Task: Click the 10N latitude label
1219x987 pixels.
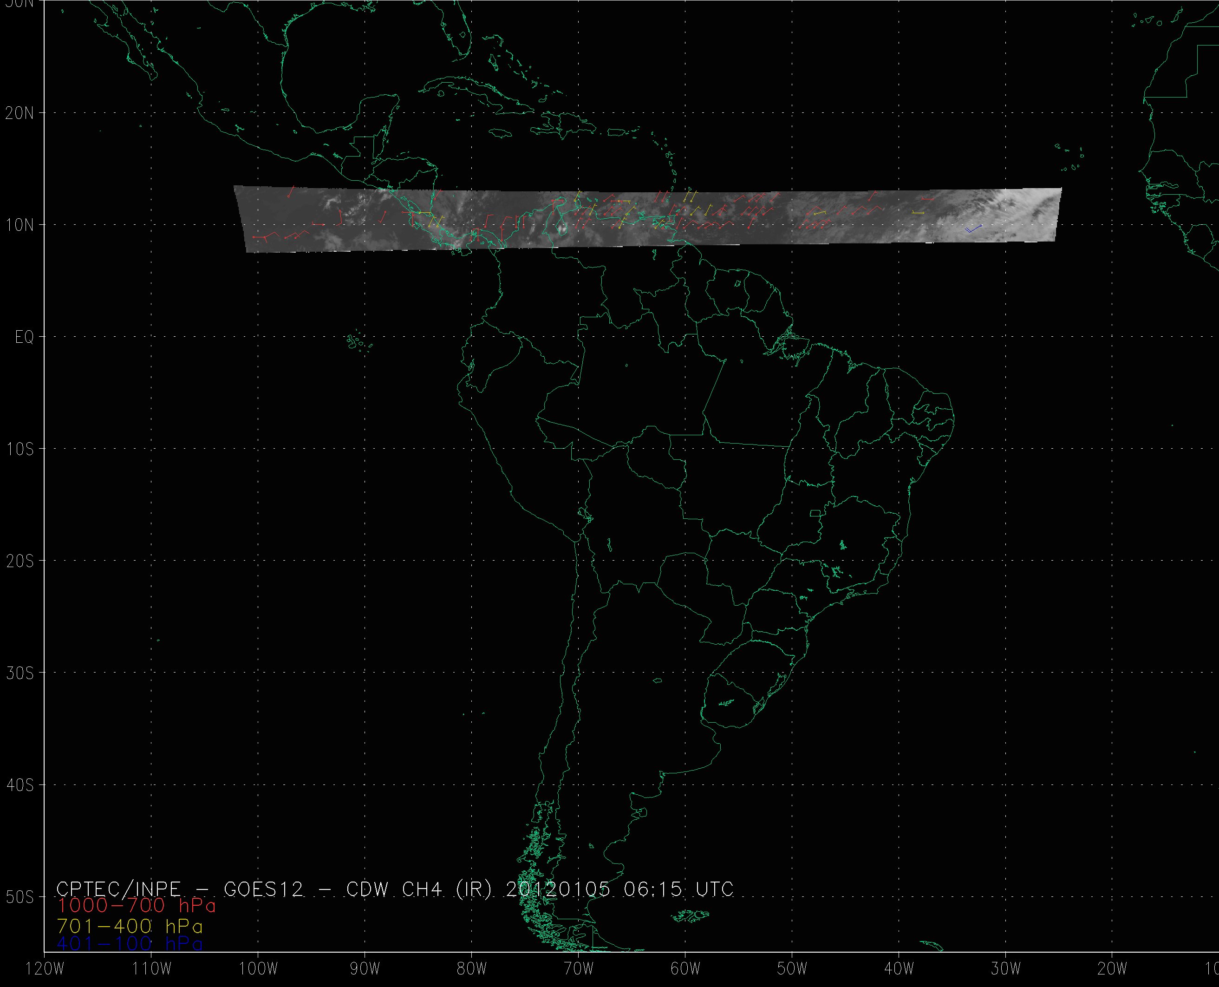Action: click(20, 225)
